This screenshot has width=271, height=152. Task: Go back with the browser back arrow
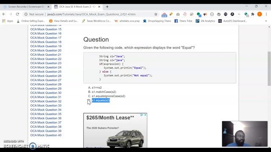[x=4, y=14]
